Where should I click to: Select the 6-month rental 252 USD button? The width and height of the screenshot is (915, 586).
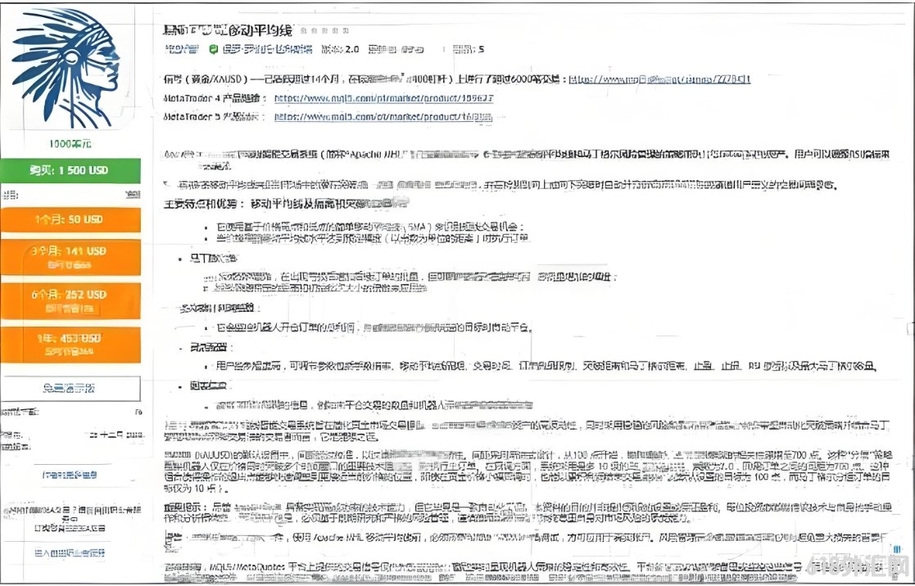pos(70,300)
